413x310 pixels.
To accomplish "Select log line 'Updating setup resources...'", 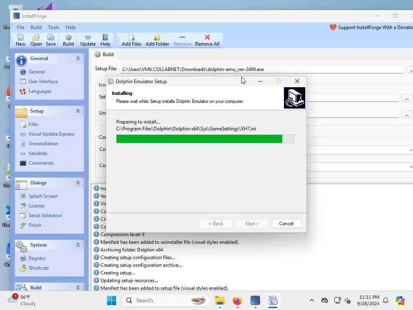I will (x=129, y=281).
